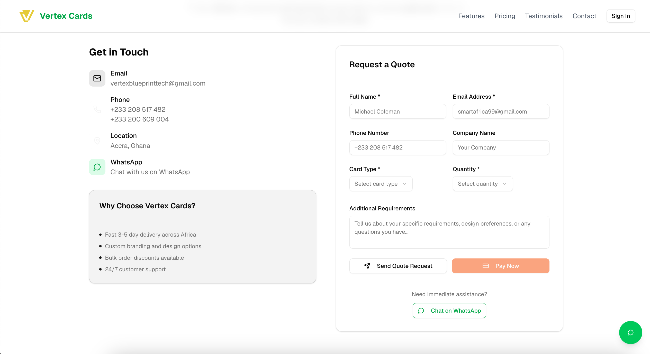Click paper plane icon in Send Quote Request
650x354 pixels.
pyautogui.click(x=367, y=266)
